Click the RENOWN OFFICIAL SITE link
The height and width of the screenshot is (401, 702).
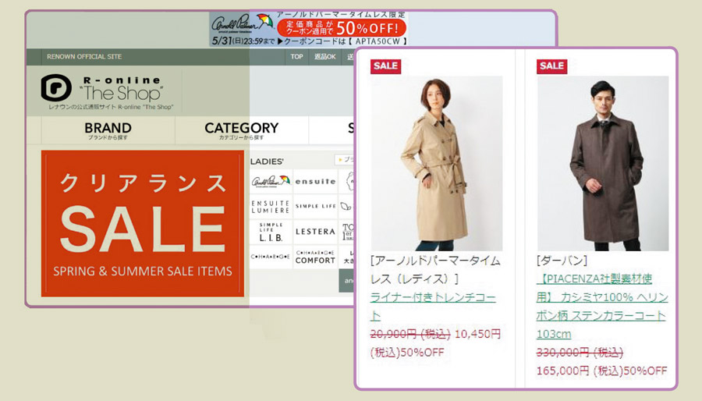coord(84,57)
